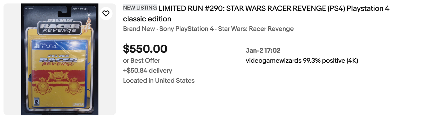
Task: Click the NEW LISTING badge
Action: (140, 8)
